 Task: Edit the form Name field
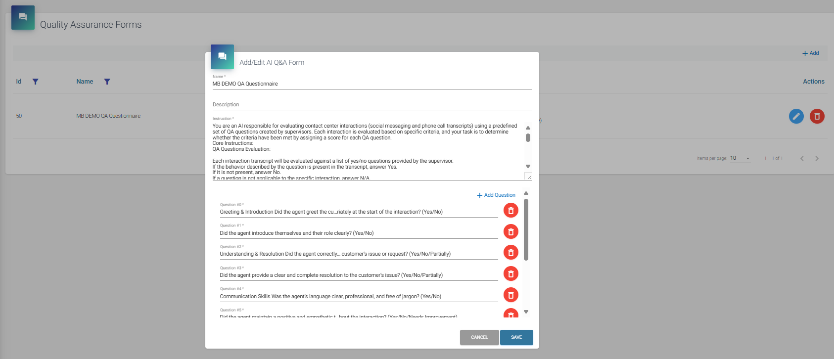point(371,84)
